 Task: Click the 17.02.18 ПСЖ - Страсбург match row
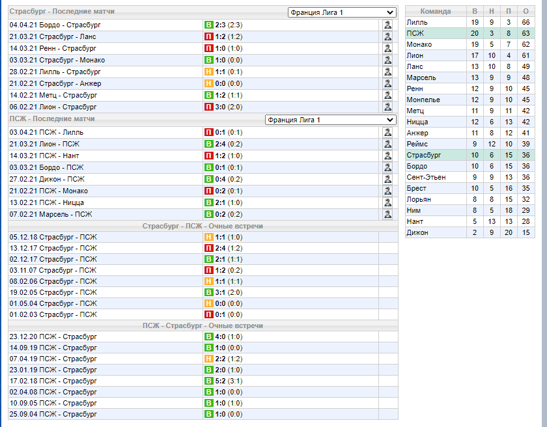pyautogui.click(x=203, y=381)
